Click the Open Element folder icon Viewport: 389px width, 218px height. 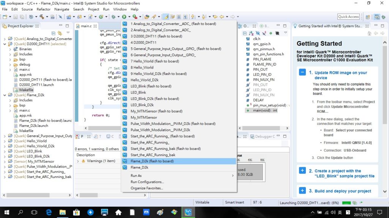tap(147, 17)
